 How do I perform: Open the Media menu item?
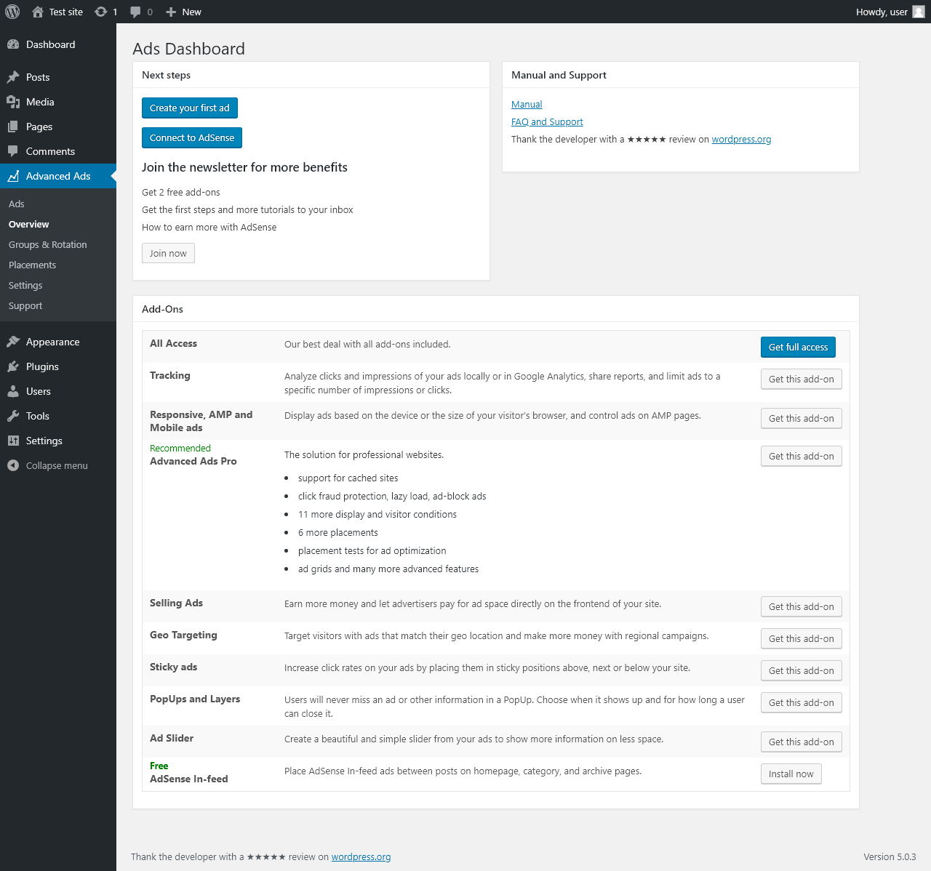(58, 102)
